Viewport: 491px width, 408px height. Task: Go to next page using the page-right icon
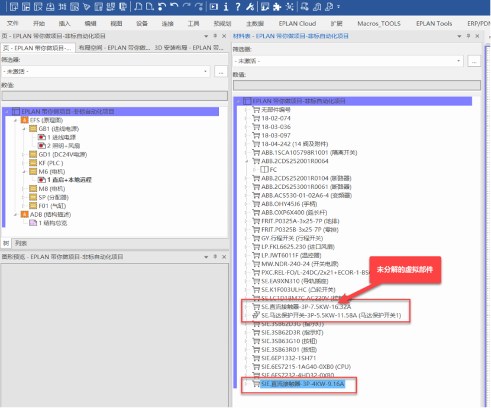[150, 6]
